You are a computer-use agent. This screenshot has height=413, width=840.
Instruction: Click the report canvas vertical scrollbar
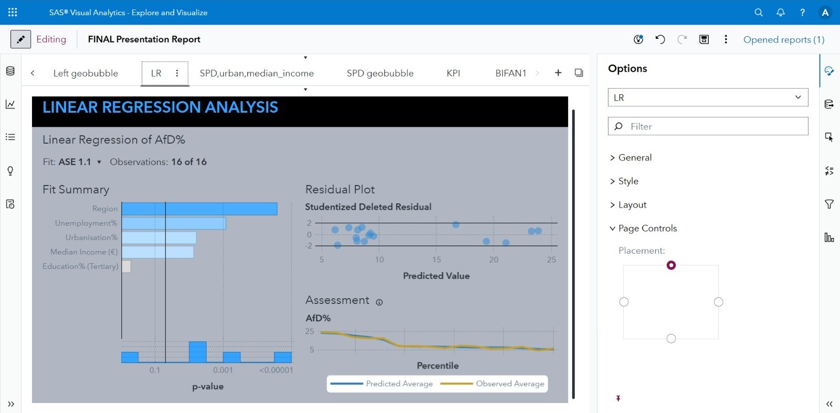click(573, 254)
